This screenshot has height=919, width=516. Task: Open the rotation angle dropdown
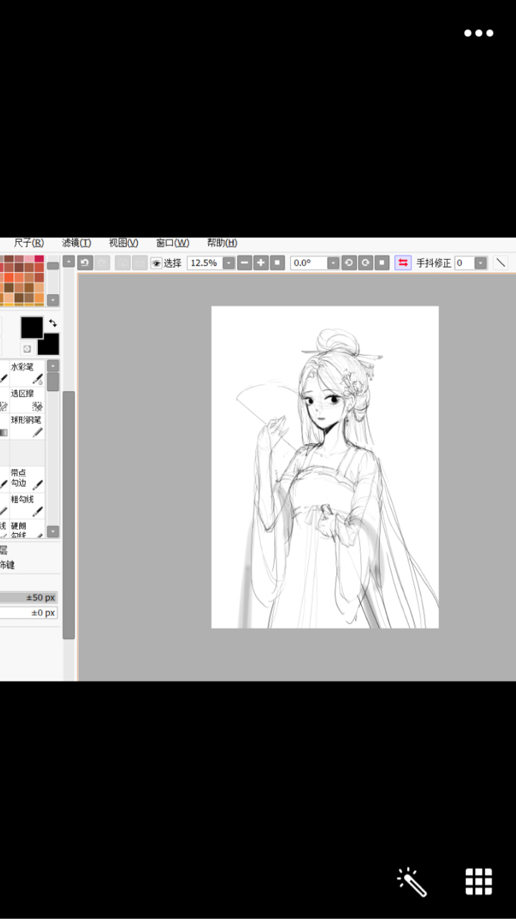[x=333, y=263]
